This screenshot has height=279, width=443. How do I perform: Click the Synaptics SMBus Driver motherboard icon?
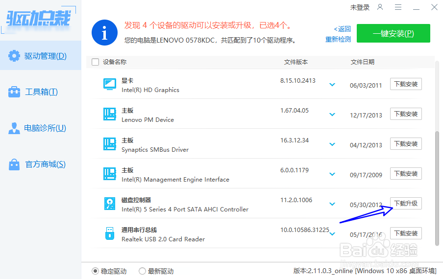[x=110, y=144]
